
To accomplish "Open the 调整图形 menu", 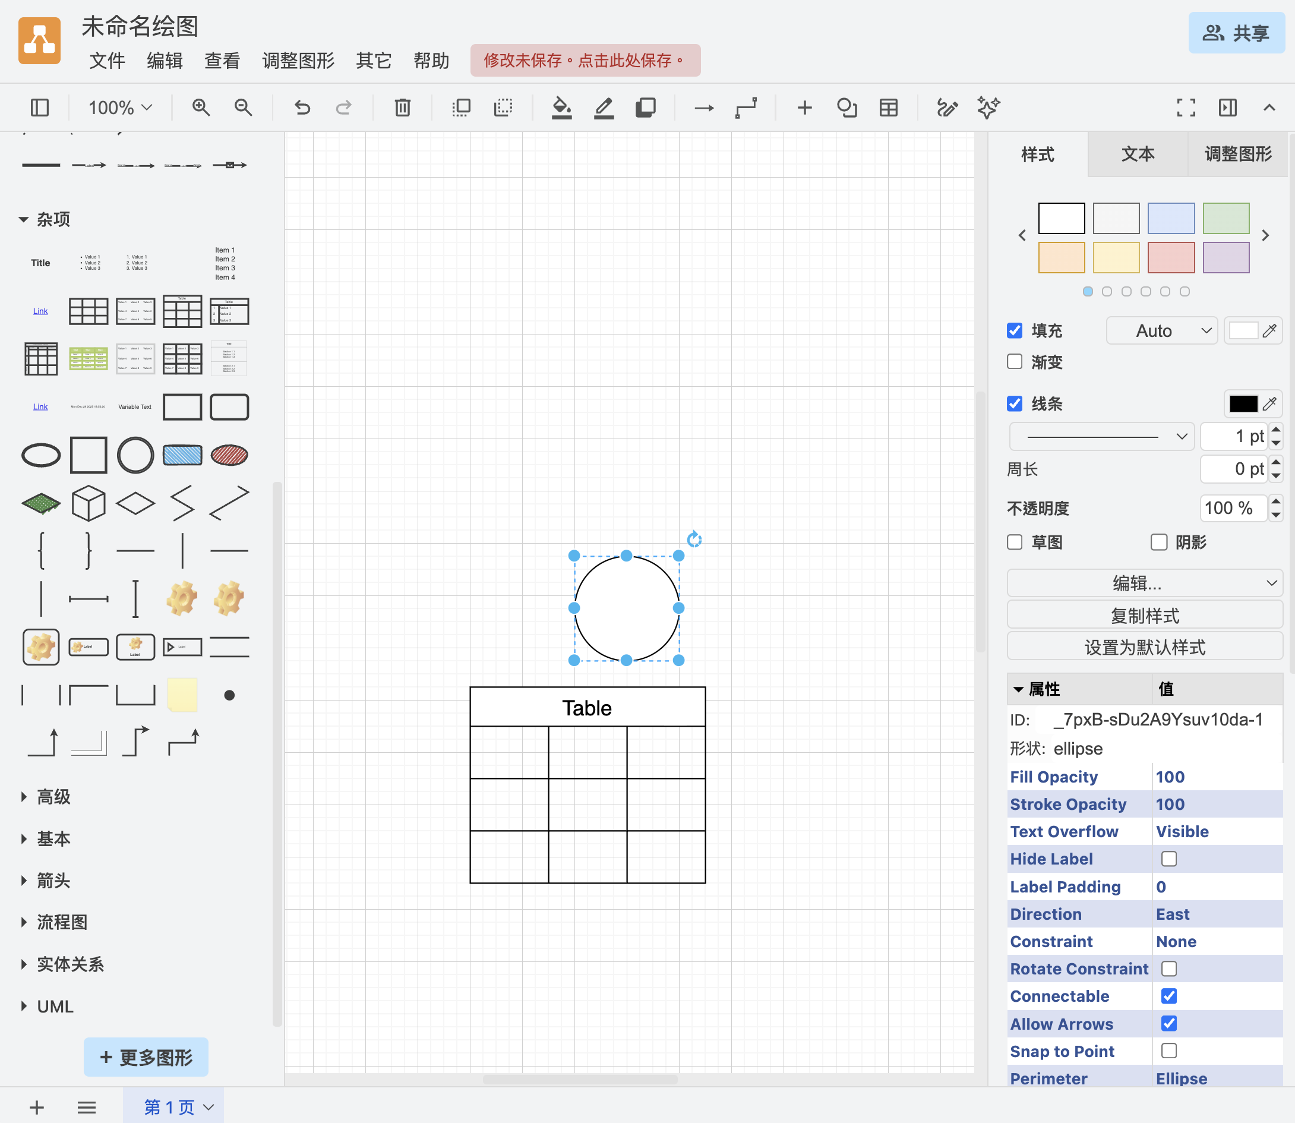I will point(298,61).
